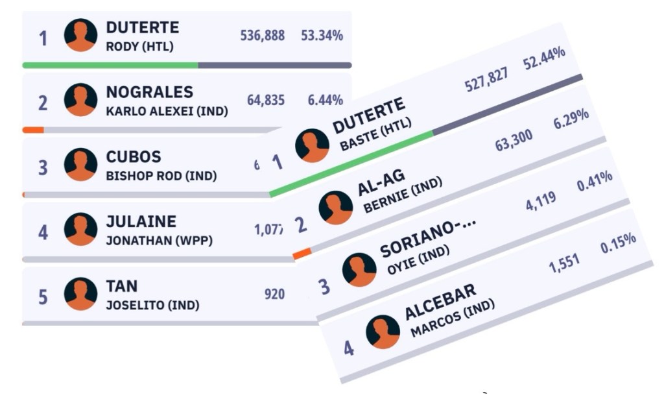
Task: Click the 536,888 vote count
Action: click(x=262, y=36)
